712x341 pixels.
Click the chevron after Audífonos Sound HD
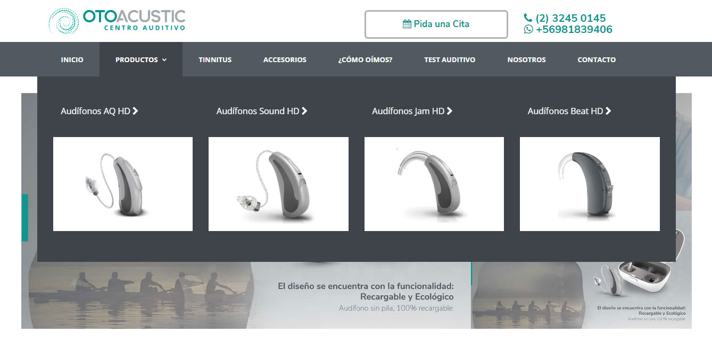(x=304, y=111)
